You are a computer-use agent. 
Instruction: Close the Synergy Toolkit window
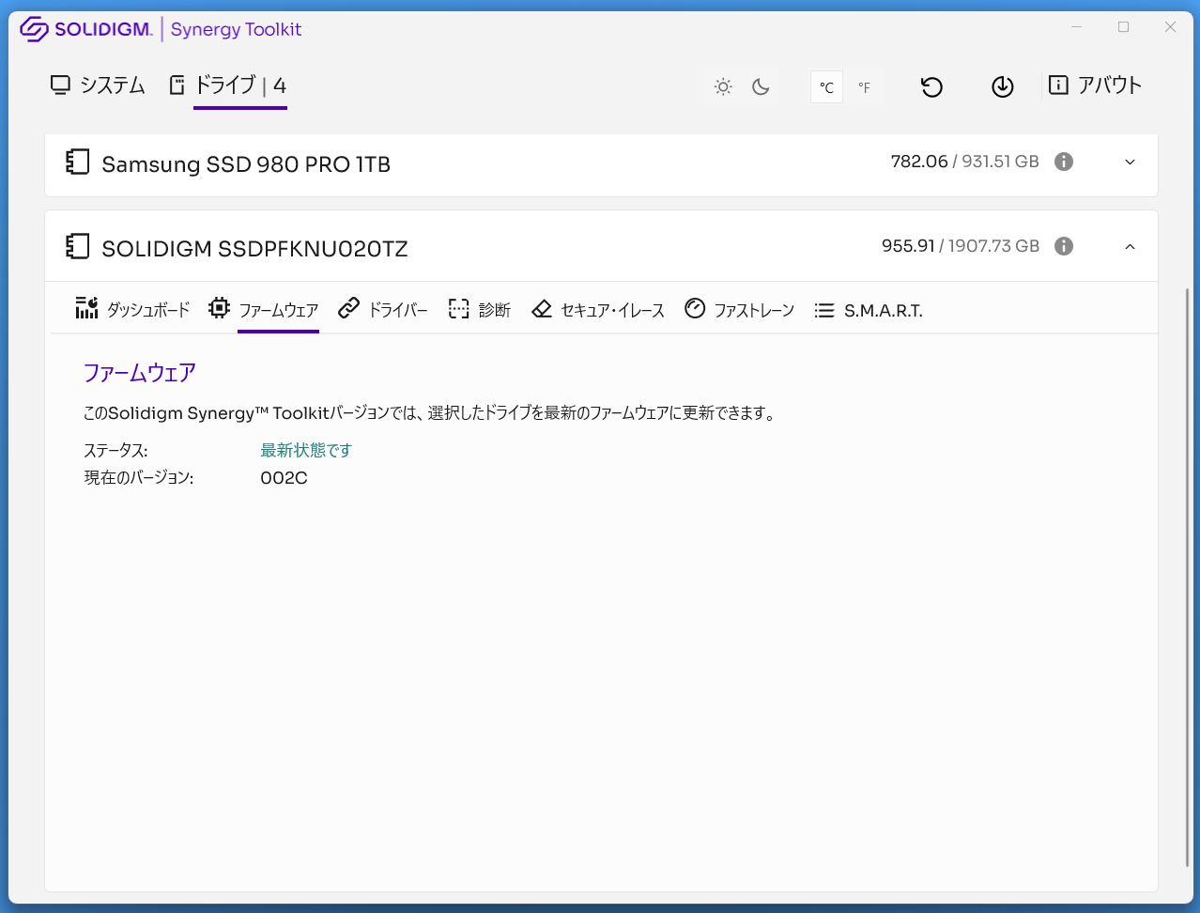(1170, 27)
